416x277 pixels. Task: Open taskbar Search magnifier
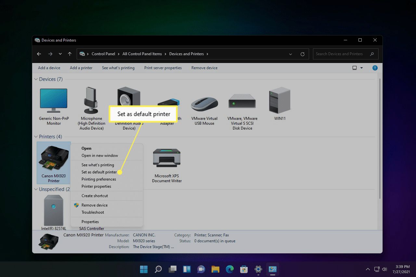[158, 269]
